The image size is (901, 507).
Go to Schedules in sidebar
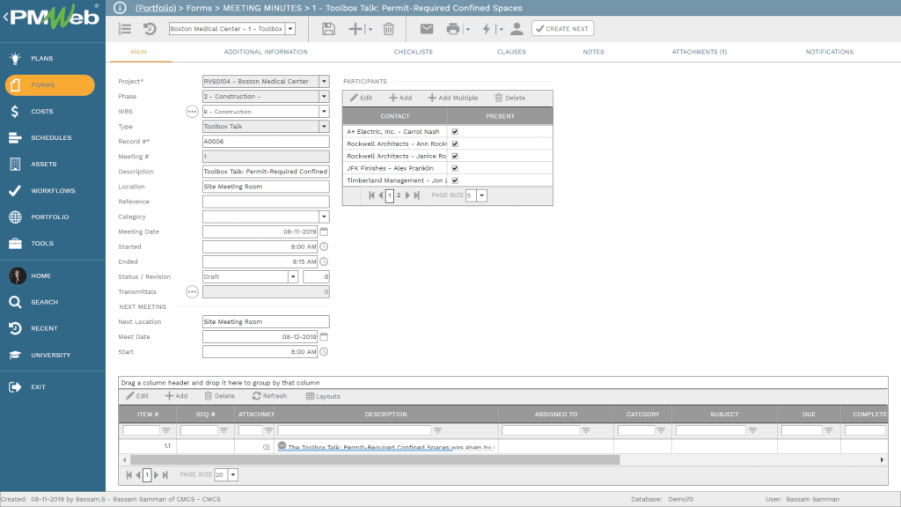52,137
